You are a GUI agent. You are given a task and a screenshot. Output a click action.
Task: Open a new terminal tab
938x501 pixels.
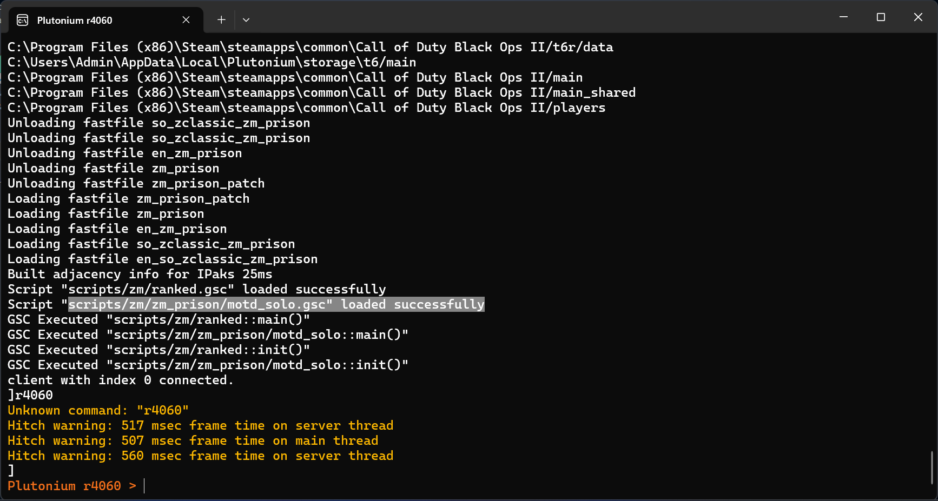pyautogui.click(x=221, y=20)
